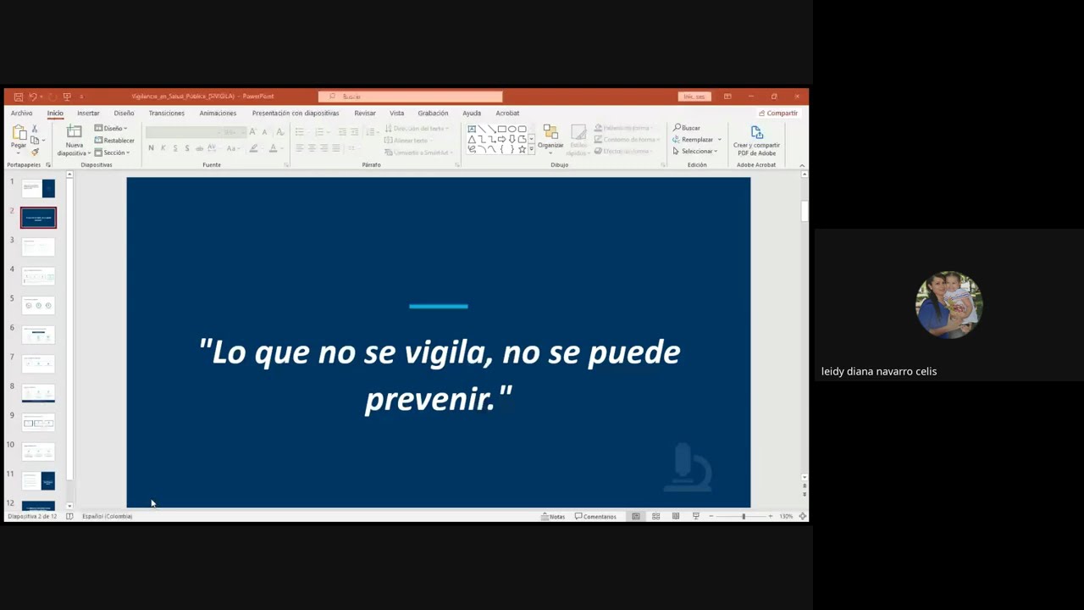Pick the oval shape

(512, 129)
